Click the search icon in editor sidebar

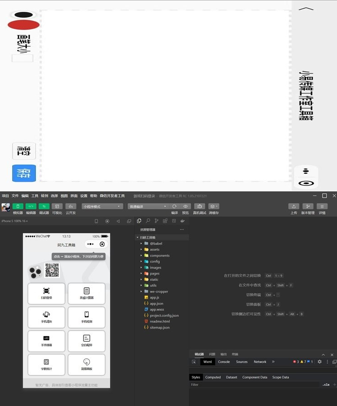click(148, 221)
